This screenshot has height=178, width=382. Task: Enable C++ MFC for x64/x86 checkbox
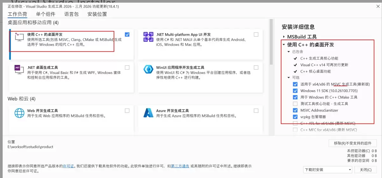coord(295,130)
